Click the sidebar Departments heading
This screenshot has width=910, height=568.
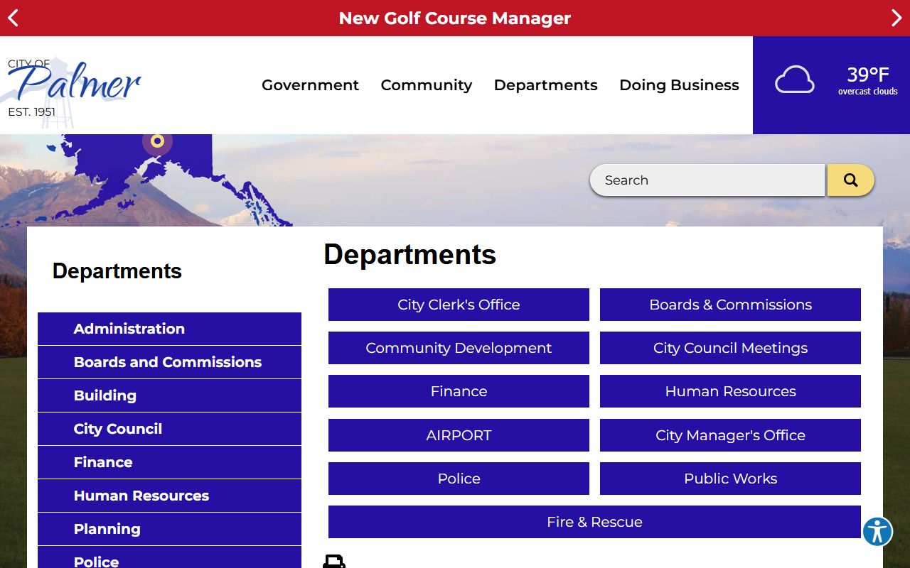point(117,271)
